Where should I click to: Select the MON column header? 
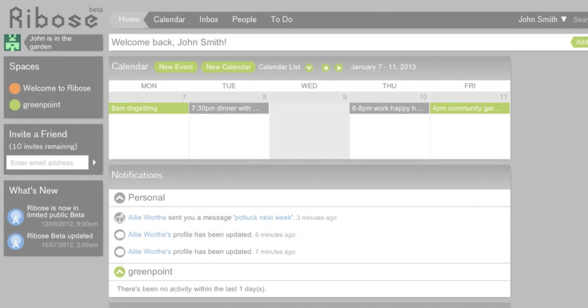click(x=149, y=86)
